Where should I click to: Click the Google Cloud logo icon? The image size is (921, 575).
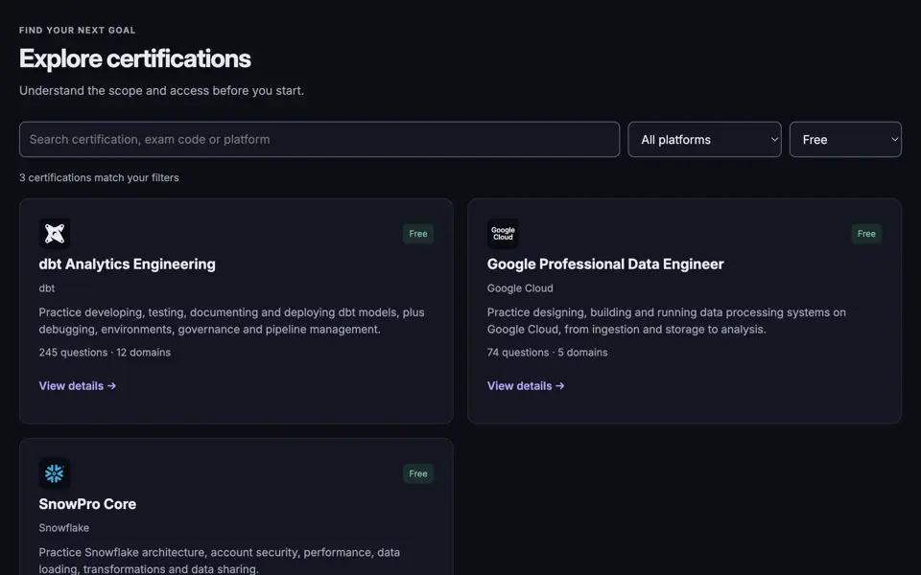[x=503, y=234]
